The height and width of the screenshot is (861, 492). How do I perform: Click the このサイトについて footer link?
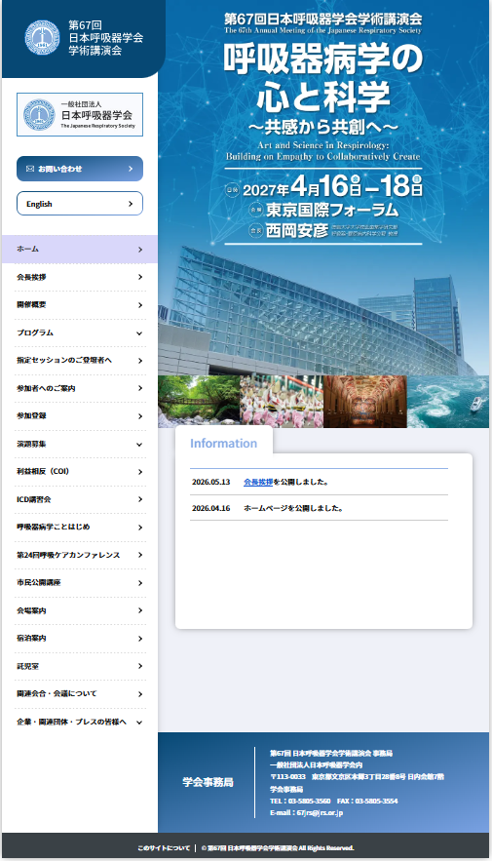(x=164, y=847)
